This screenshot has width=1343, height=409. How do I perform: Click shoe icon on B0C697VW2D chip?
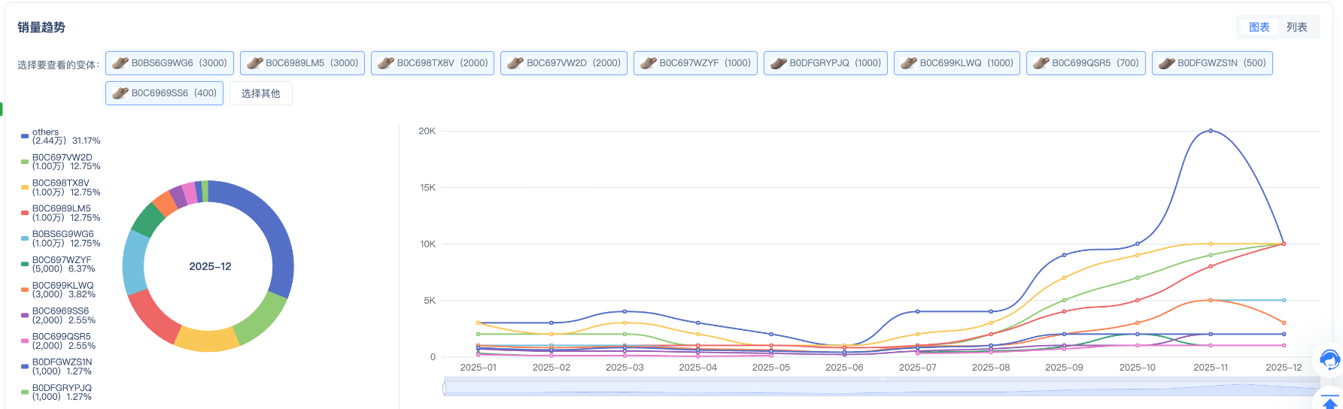coord(515,63)
